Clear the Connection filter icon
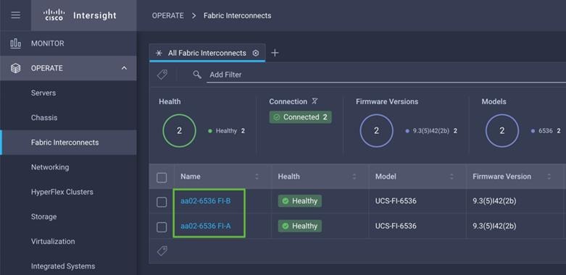This screenshot has height=275, width=566. pyautogui.click(x=315, y=101)
